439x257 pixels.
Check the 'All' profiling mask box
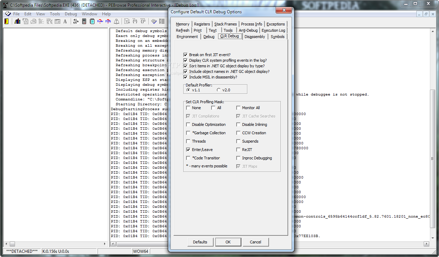[213, 108]
